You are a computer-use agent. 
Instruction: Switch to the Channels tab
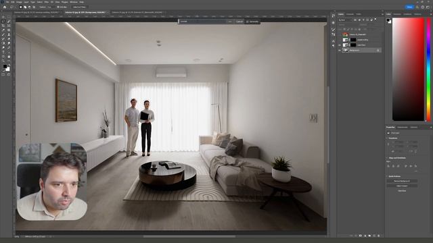pos(350,14)
